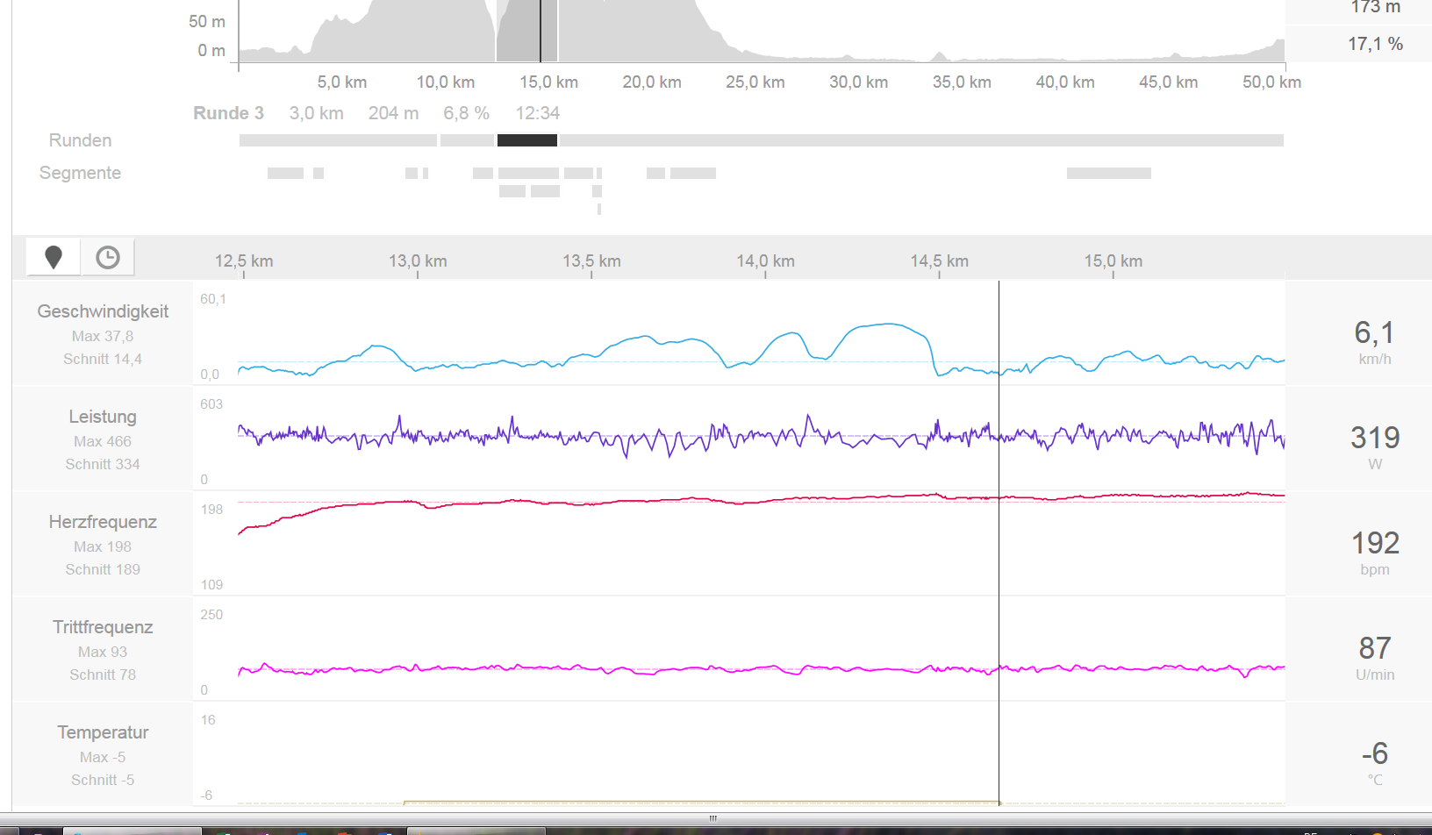Click the Geschwindigkeit chart label
The image size is (1432, 835).
(103, 311)
